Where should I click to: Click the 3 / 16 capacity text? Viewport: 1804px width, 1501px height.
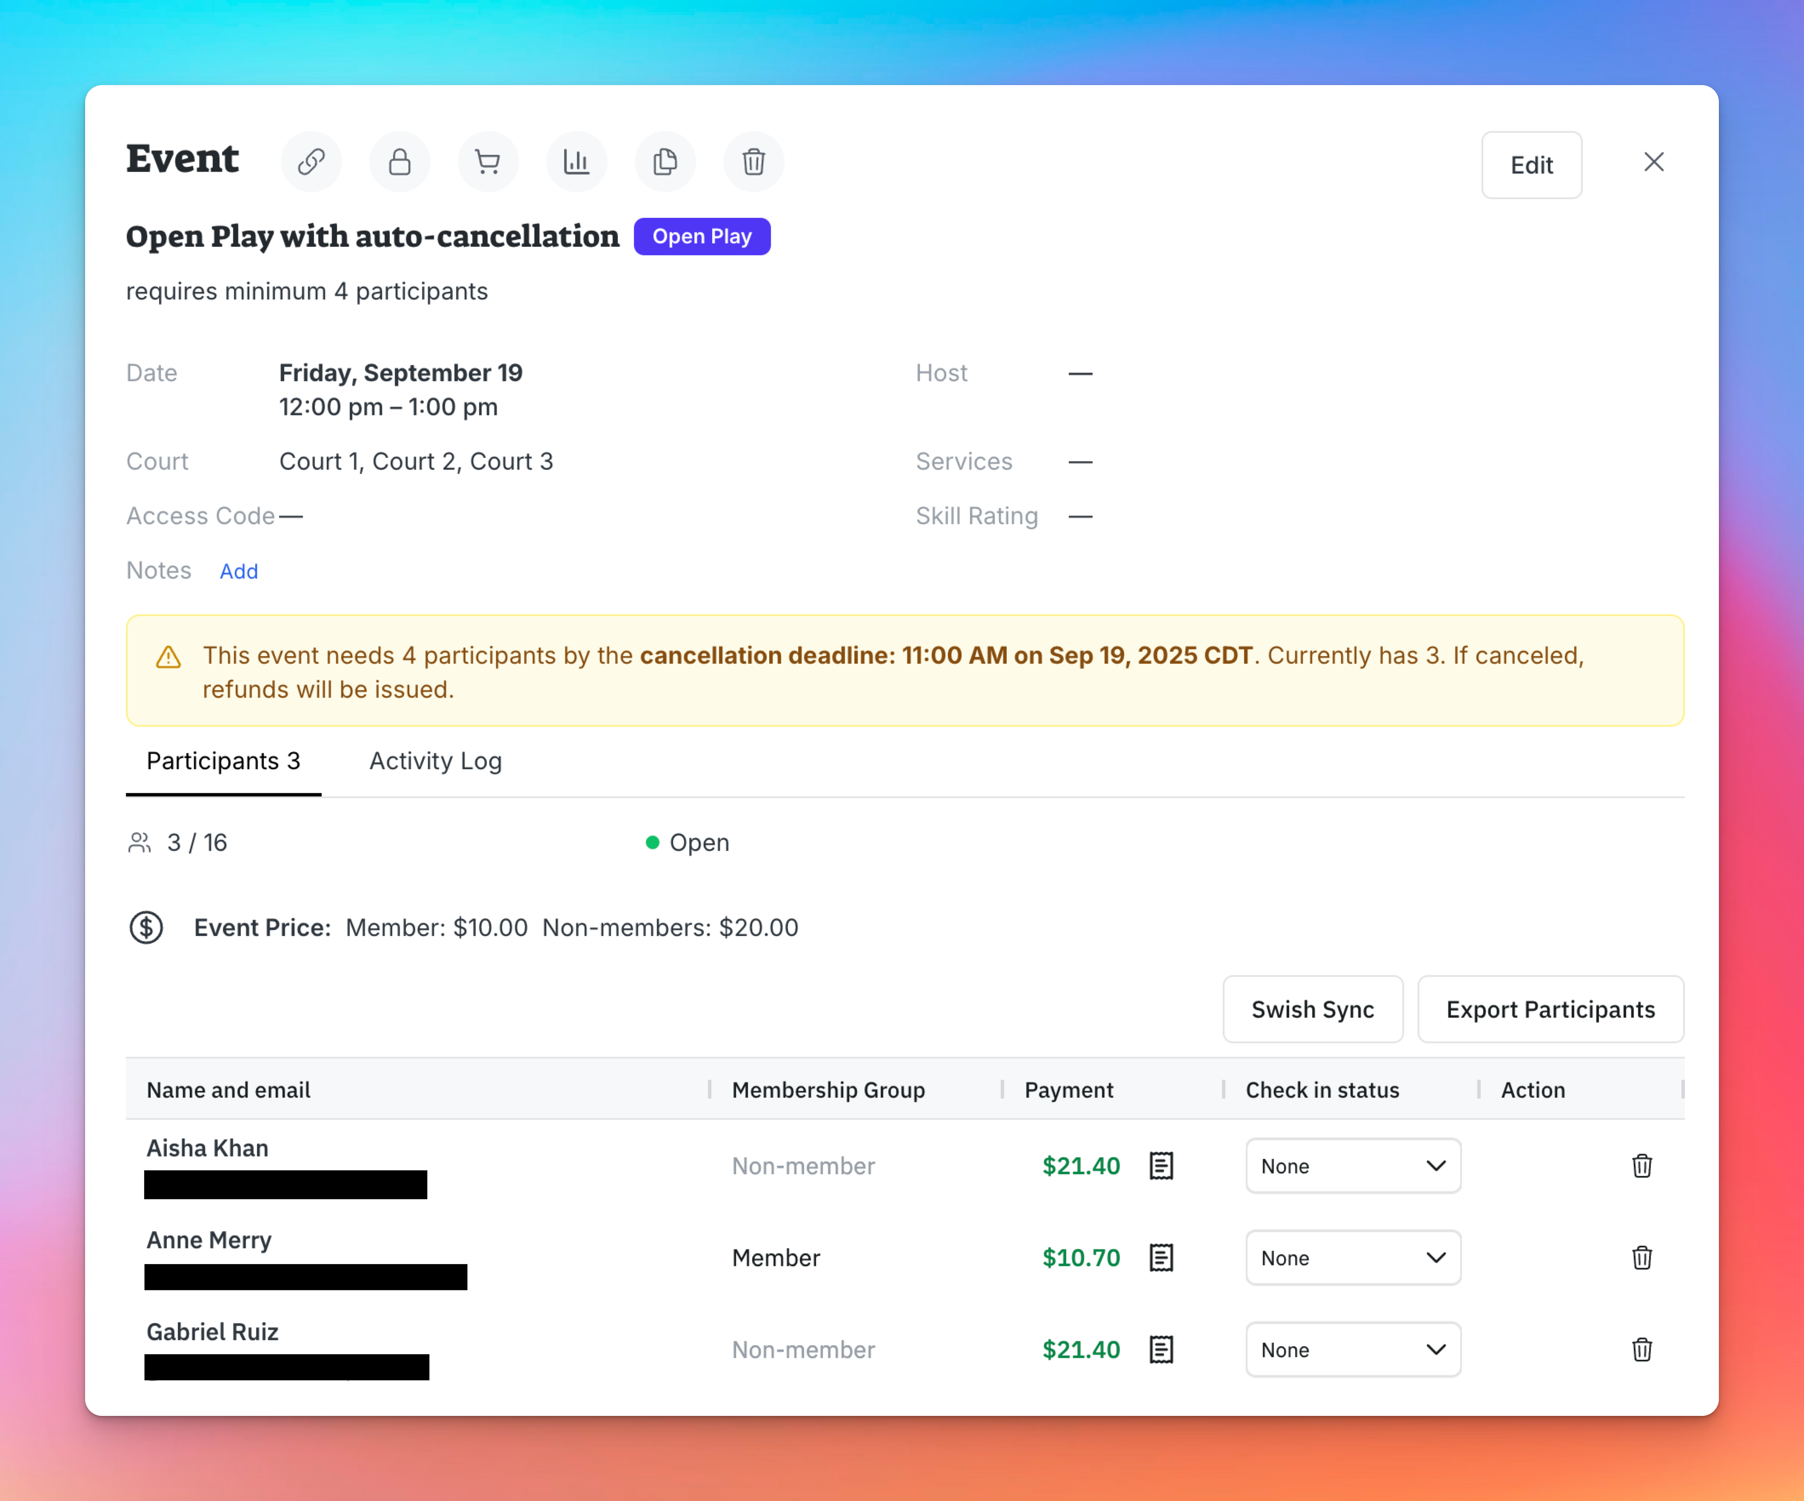197,843
